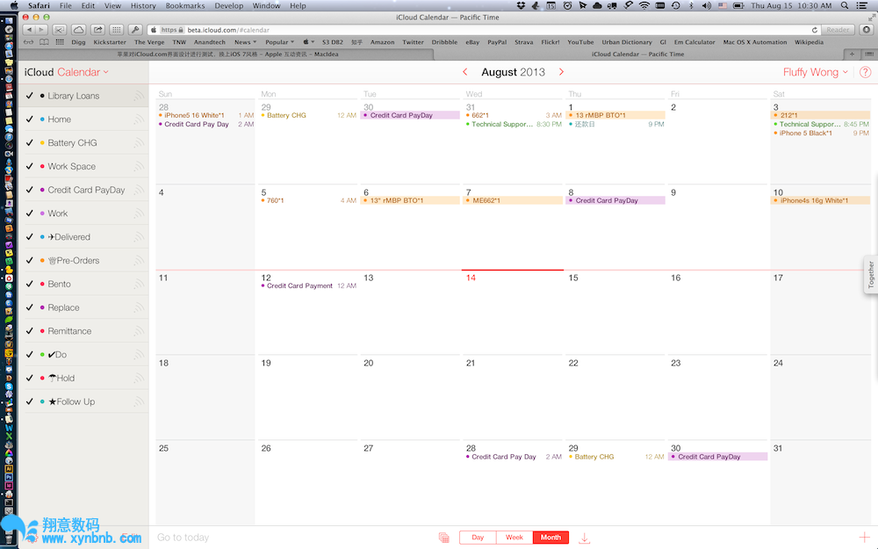Open The Verge bookmark

pyautogui.click(x=149, y=42)
